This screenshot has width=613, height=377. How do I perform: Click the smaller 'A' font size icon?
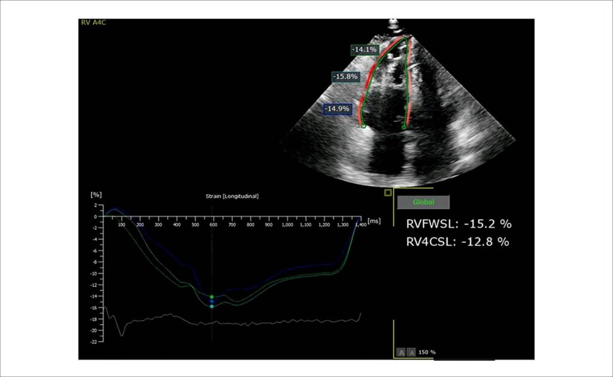coord(411,352)
